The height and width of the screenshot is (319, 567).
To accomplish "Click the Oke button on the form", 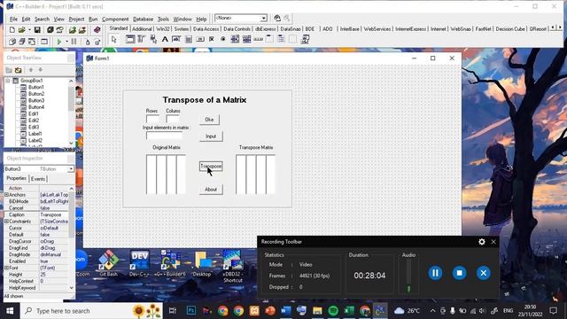I will tap(209, 120).
